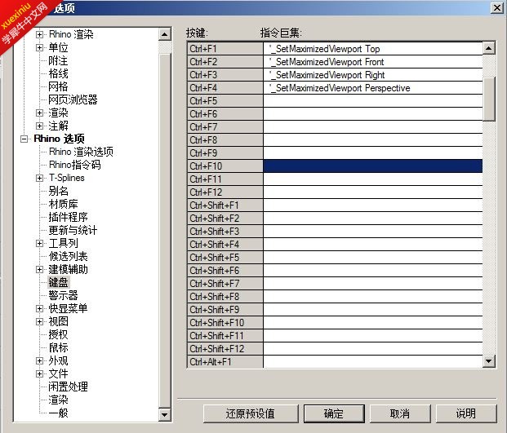Click the Ctrl+Shift+F10 key label
The image size is (507, 433).
225,323
